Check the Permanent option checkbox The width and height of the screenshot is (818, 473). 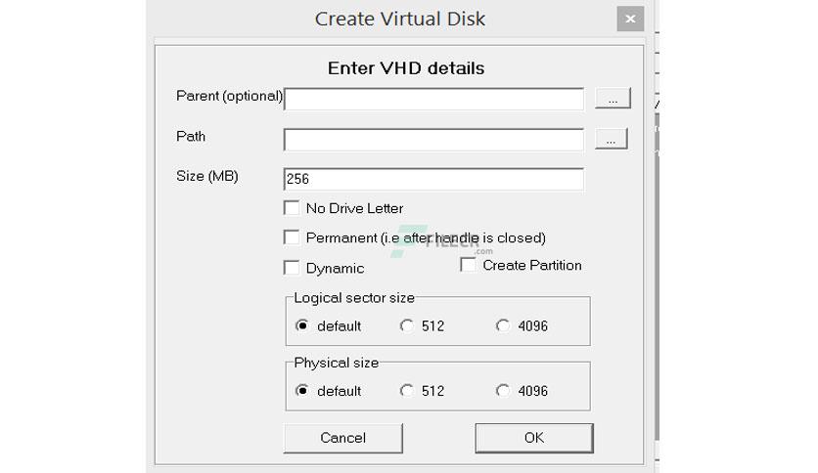tap(292, 237)
